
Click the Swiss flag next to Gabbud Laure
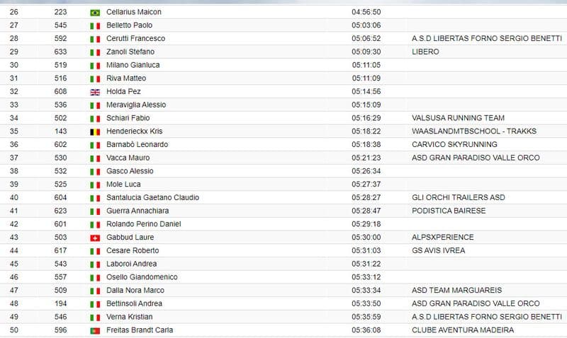point(94,238)
